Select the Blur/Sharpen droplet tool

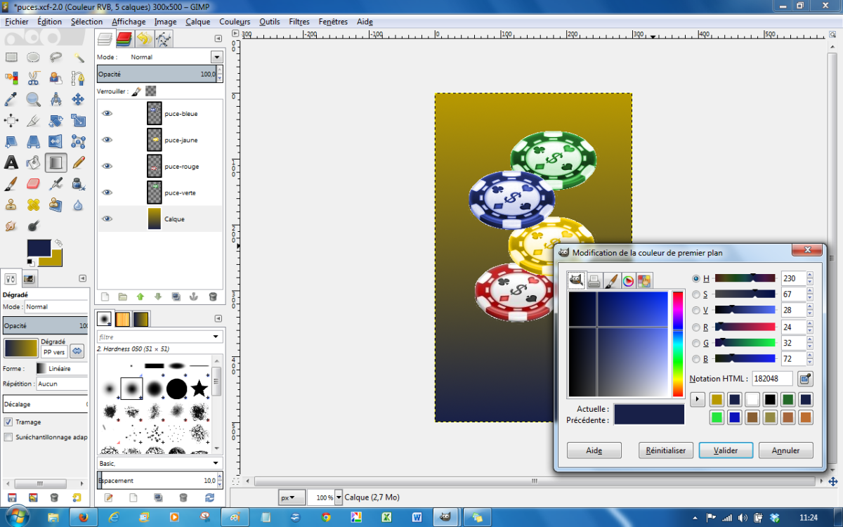79,205
